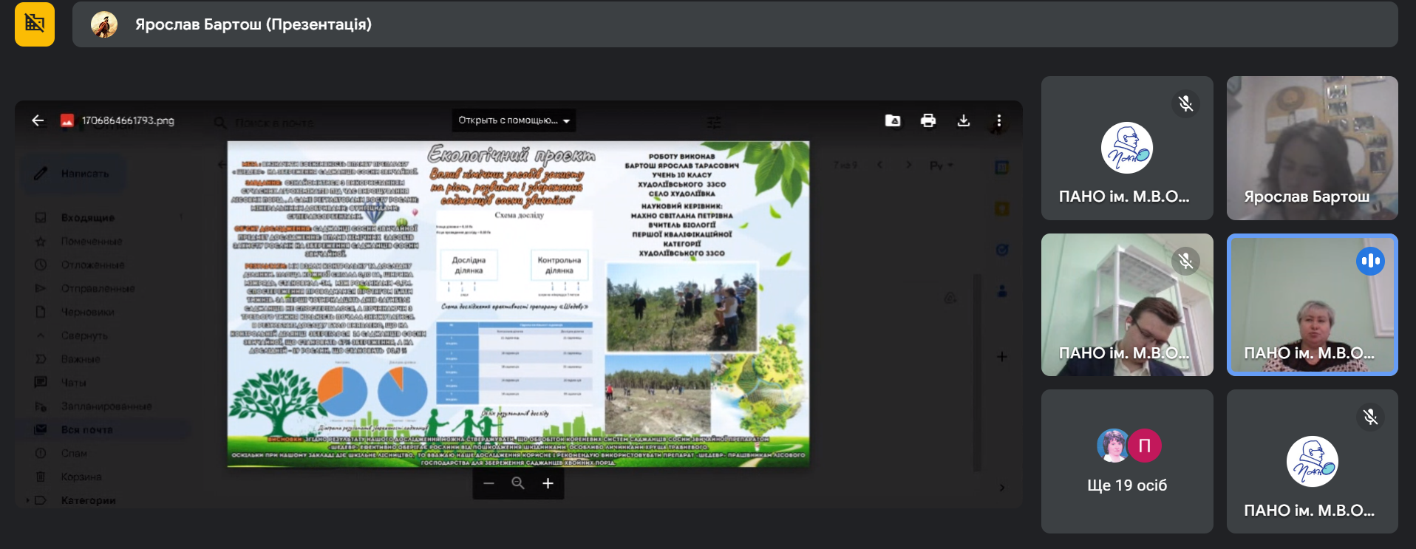Screen dimensions: 1416x549
Task: Download the image file
Action: (964, 120)
